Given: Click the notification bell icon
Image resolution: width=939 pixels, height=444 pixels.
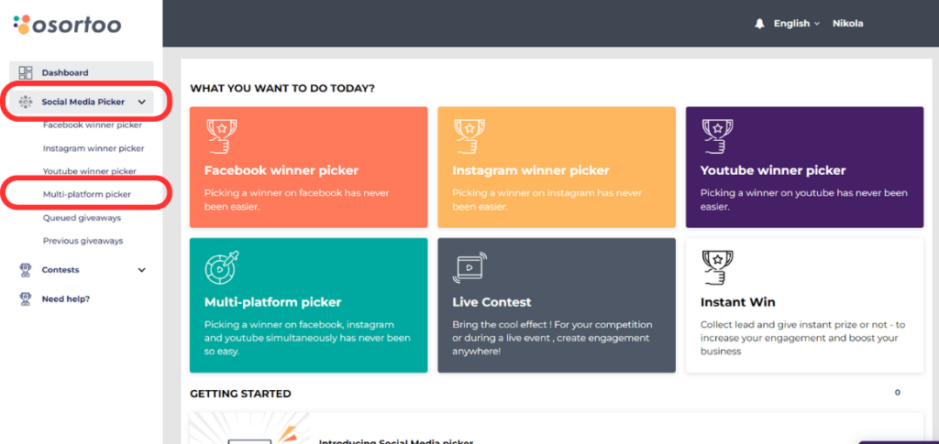Looking at the screenshot, I should click(759, 24).
